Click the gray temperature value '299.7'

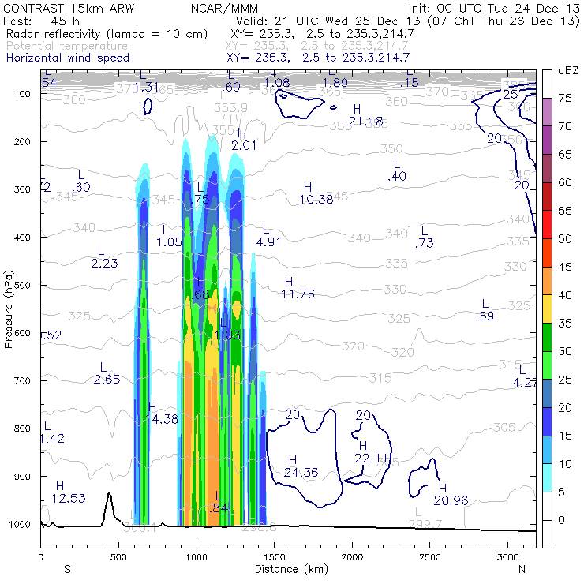(425, 524)
